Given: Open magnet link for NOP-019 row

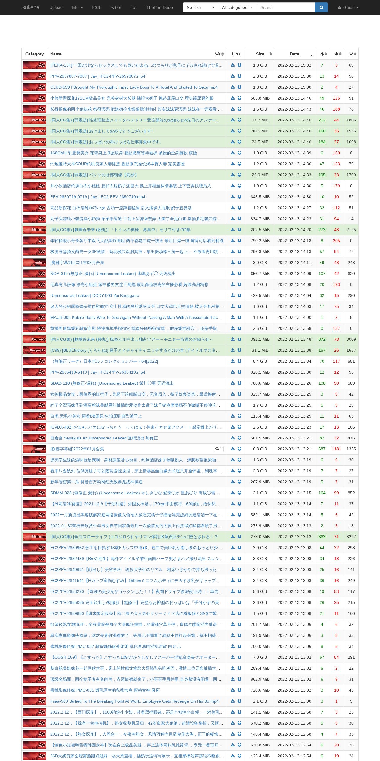Looking at the screenshot, I should [239, 274].
